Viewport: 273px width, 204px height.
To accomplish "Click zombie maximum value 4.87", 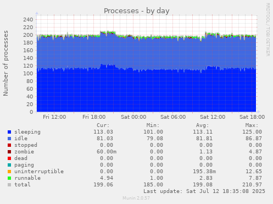I will pyautogui.click(x=255, y=152).
